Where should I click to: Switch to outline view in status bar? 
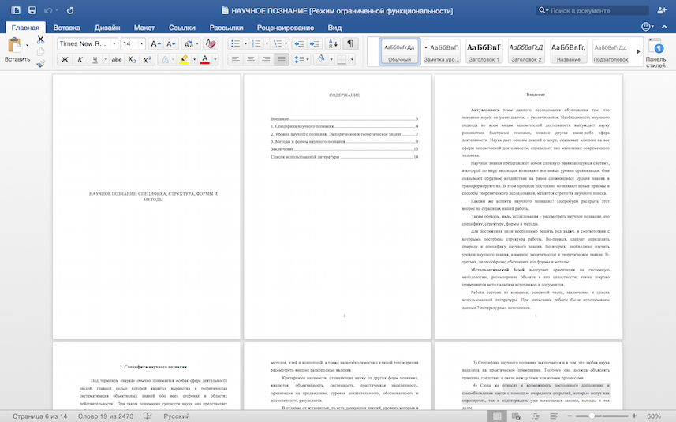pos(535,416)
